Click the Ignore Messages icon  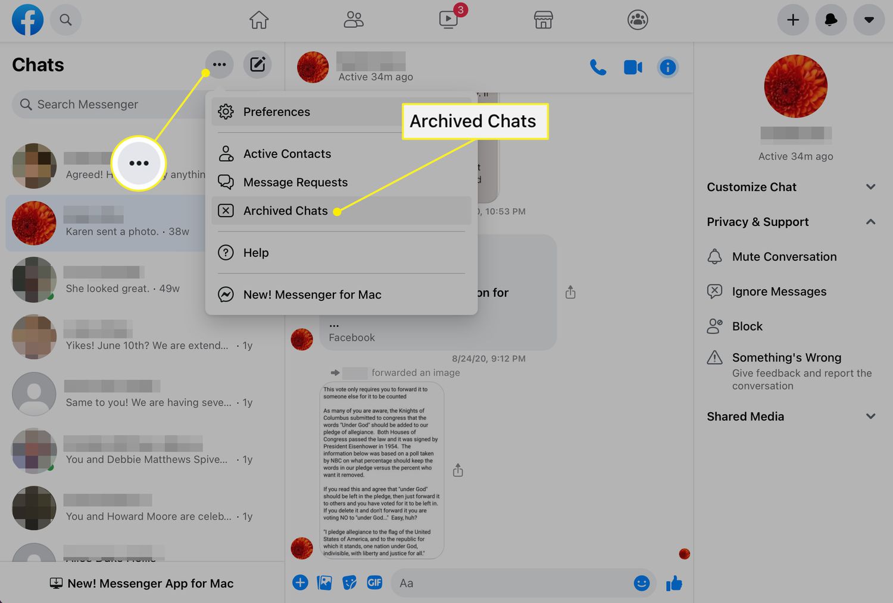point(714,291)
